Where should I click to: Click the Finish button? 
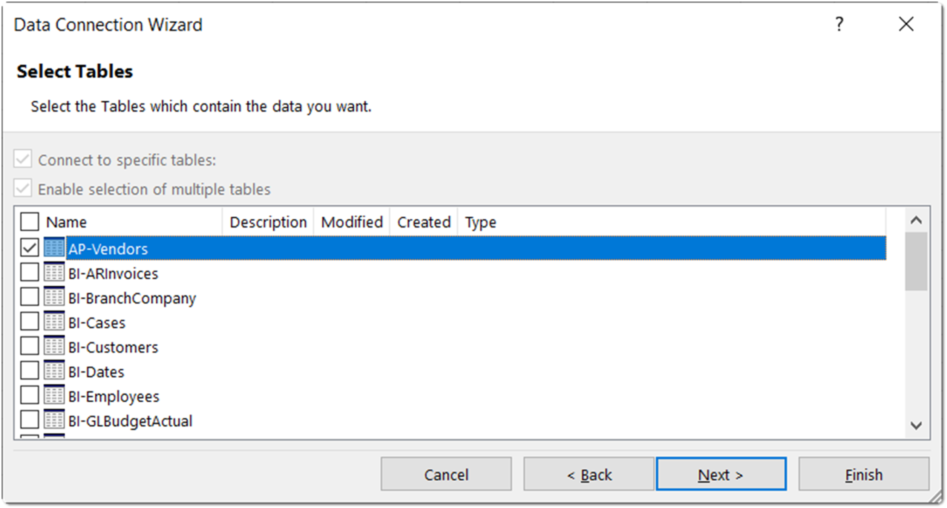coord(864,474)
